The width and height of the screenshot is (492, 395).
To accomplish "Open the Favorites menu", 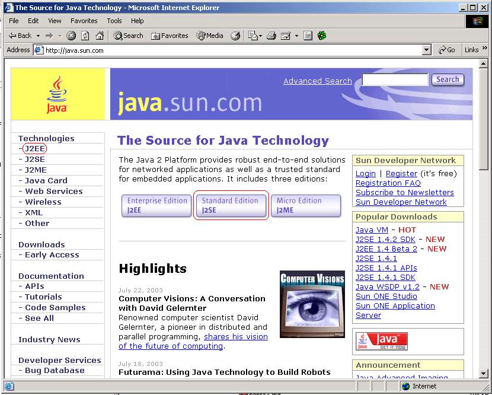I will click(x=84, y=21).
